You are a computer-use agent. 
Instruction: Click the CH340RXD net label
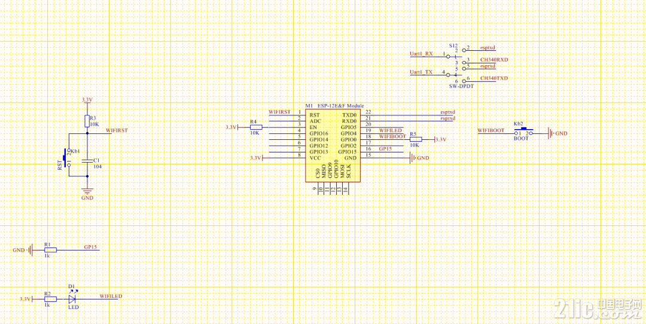(494, 60)
